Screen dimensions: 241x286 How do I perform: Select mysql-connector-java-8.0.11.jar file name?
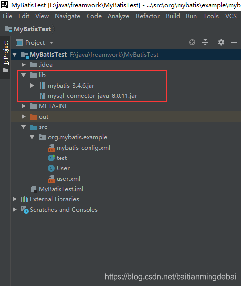click(x=92, y=96)
